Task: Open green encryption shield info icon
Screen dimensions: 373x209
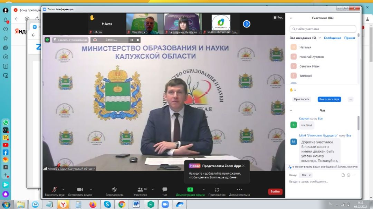Action: point(47,40)
